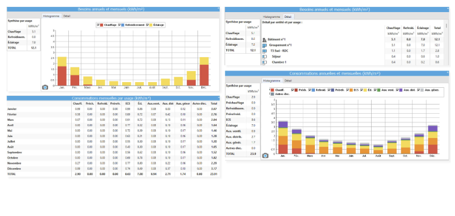Select the Bâtiment n°1 row label
The image size is (455, 216).
click(x=277, y=39)
